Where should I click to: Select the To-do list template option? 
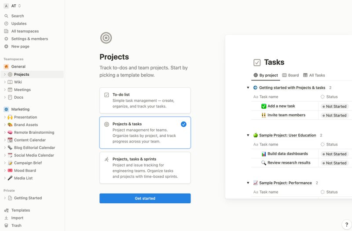click(x=145, y=100)
